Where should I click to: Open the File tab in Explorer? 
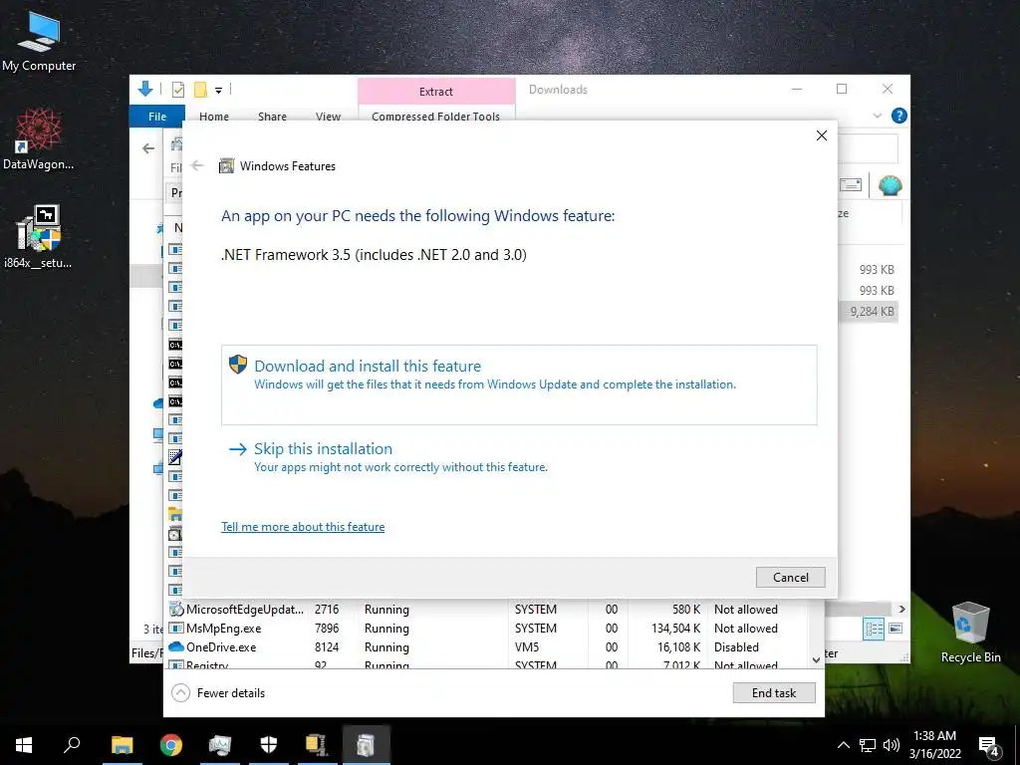157,117
